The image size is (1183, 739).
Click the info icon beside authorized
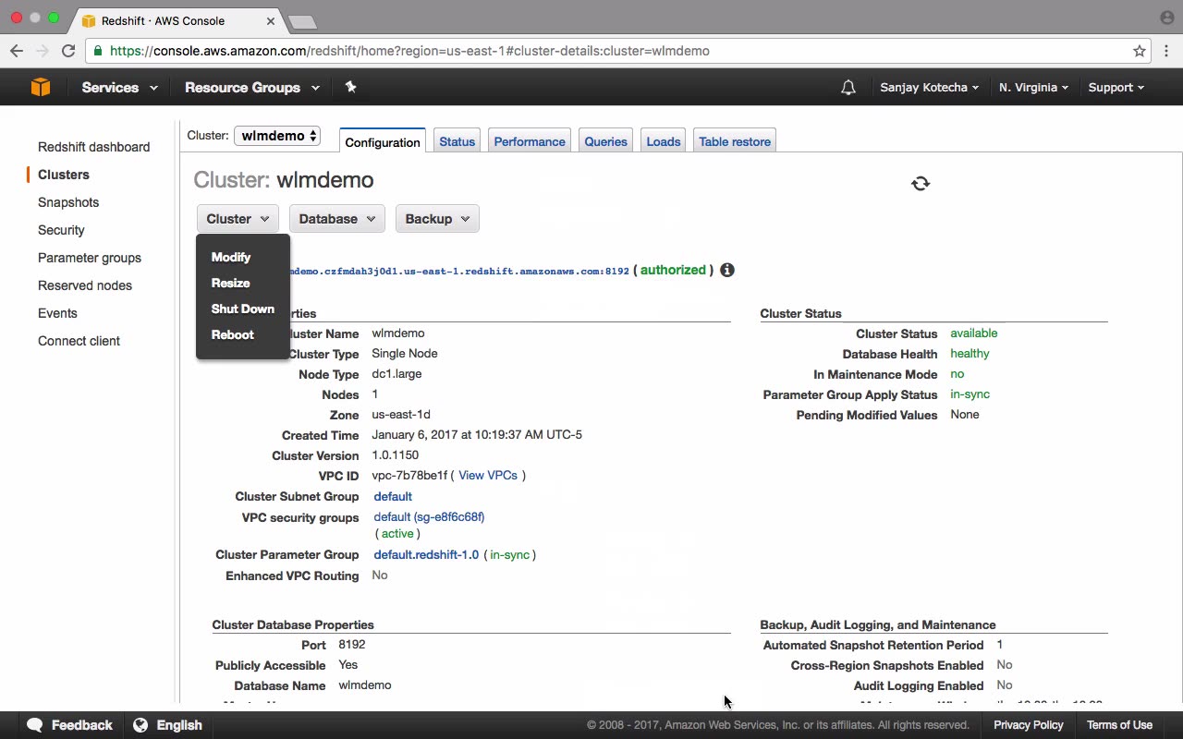(727, 270)
